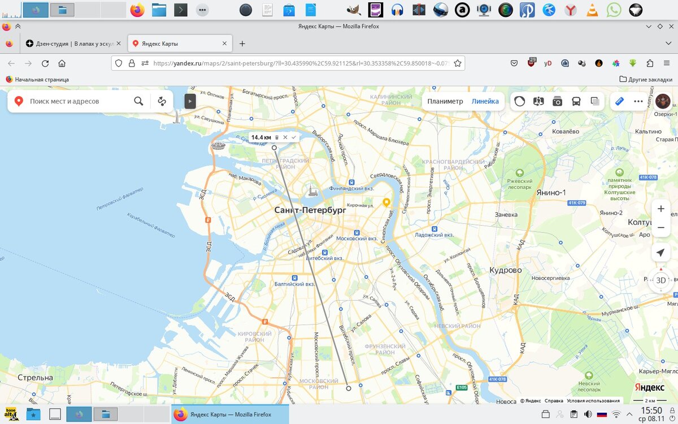Image resolution: width=678 pixels, height=424 pixels.
Task: Delete the 14.4 км ruler measurement
Action: click(x=277, y=137)
